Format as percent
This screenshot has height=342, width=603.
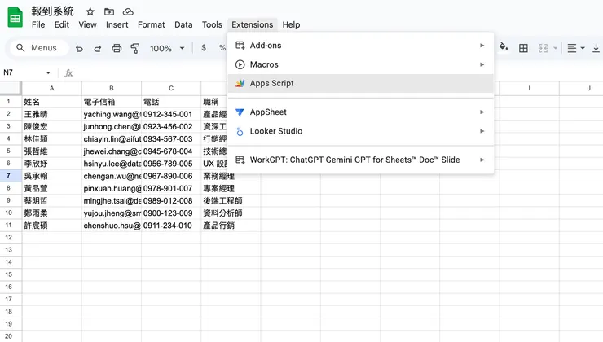[222, 48]
